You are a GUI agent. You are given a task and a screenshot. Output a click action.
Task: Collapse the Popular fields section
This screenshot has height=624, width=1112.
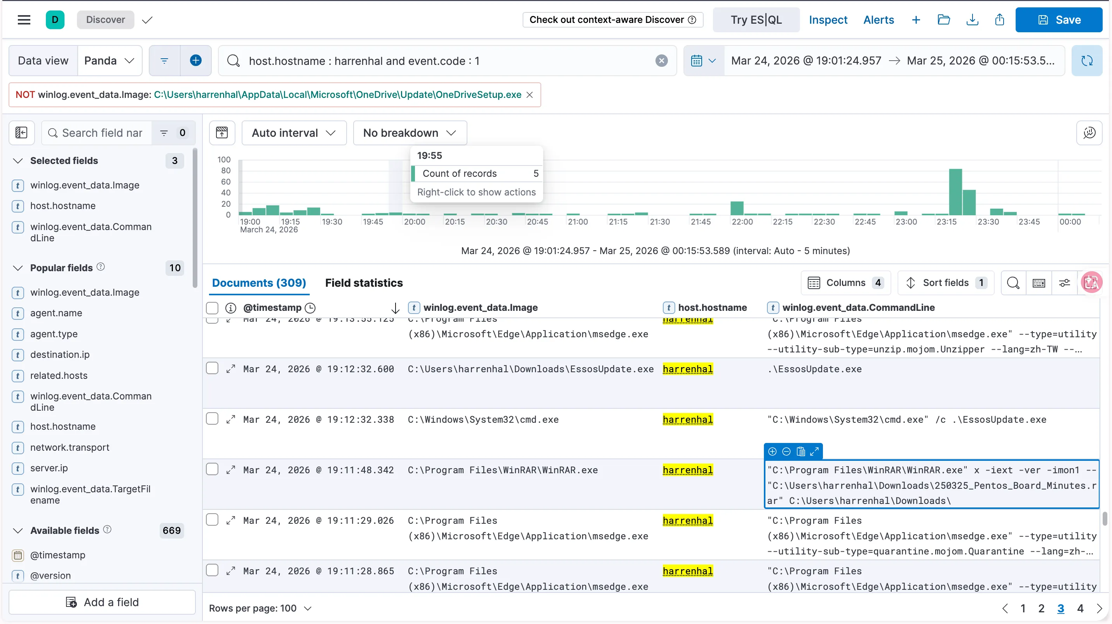coord(18,268)
